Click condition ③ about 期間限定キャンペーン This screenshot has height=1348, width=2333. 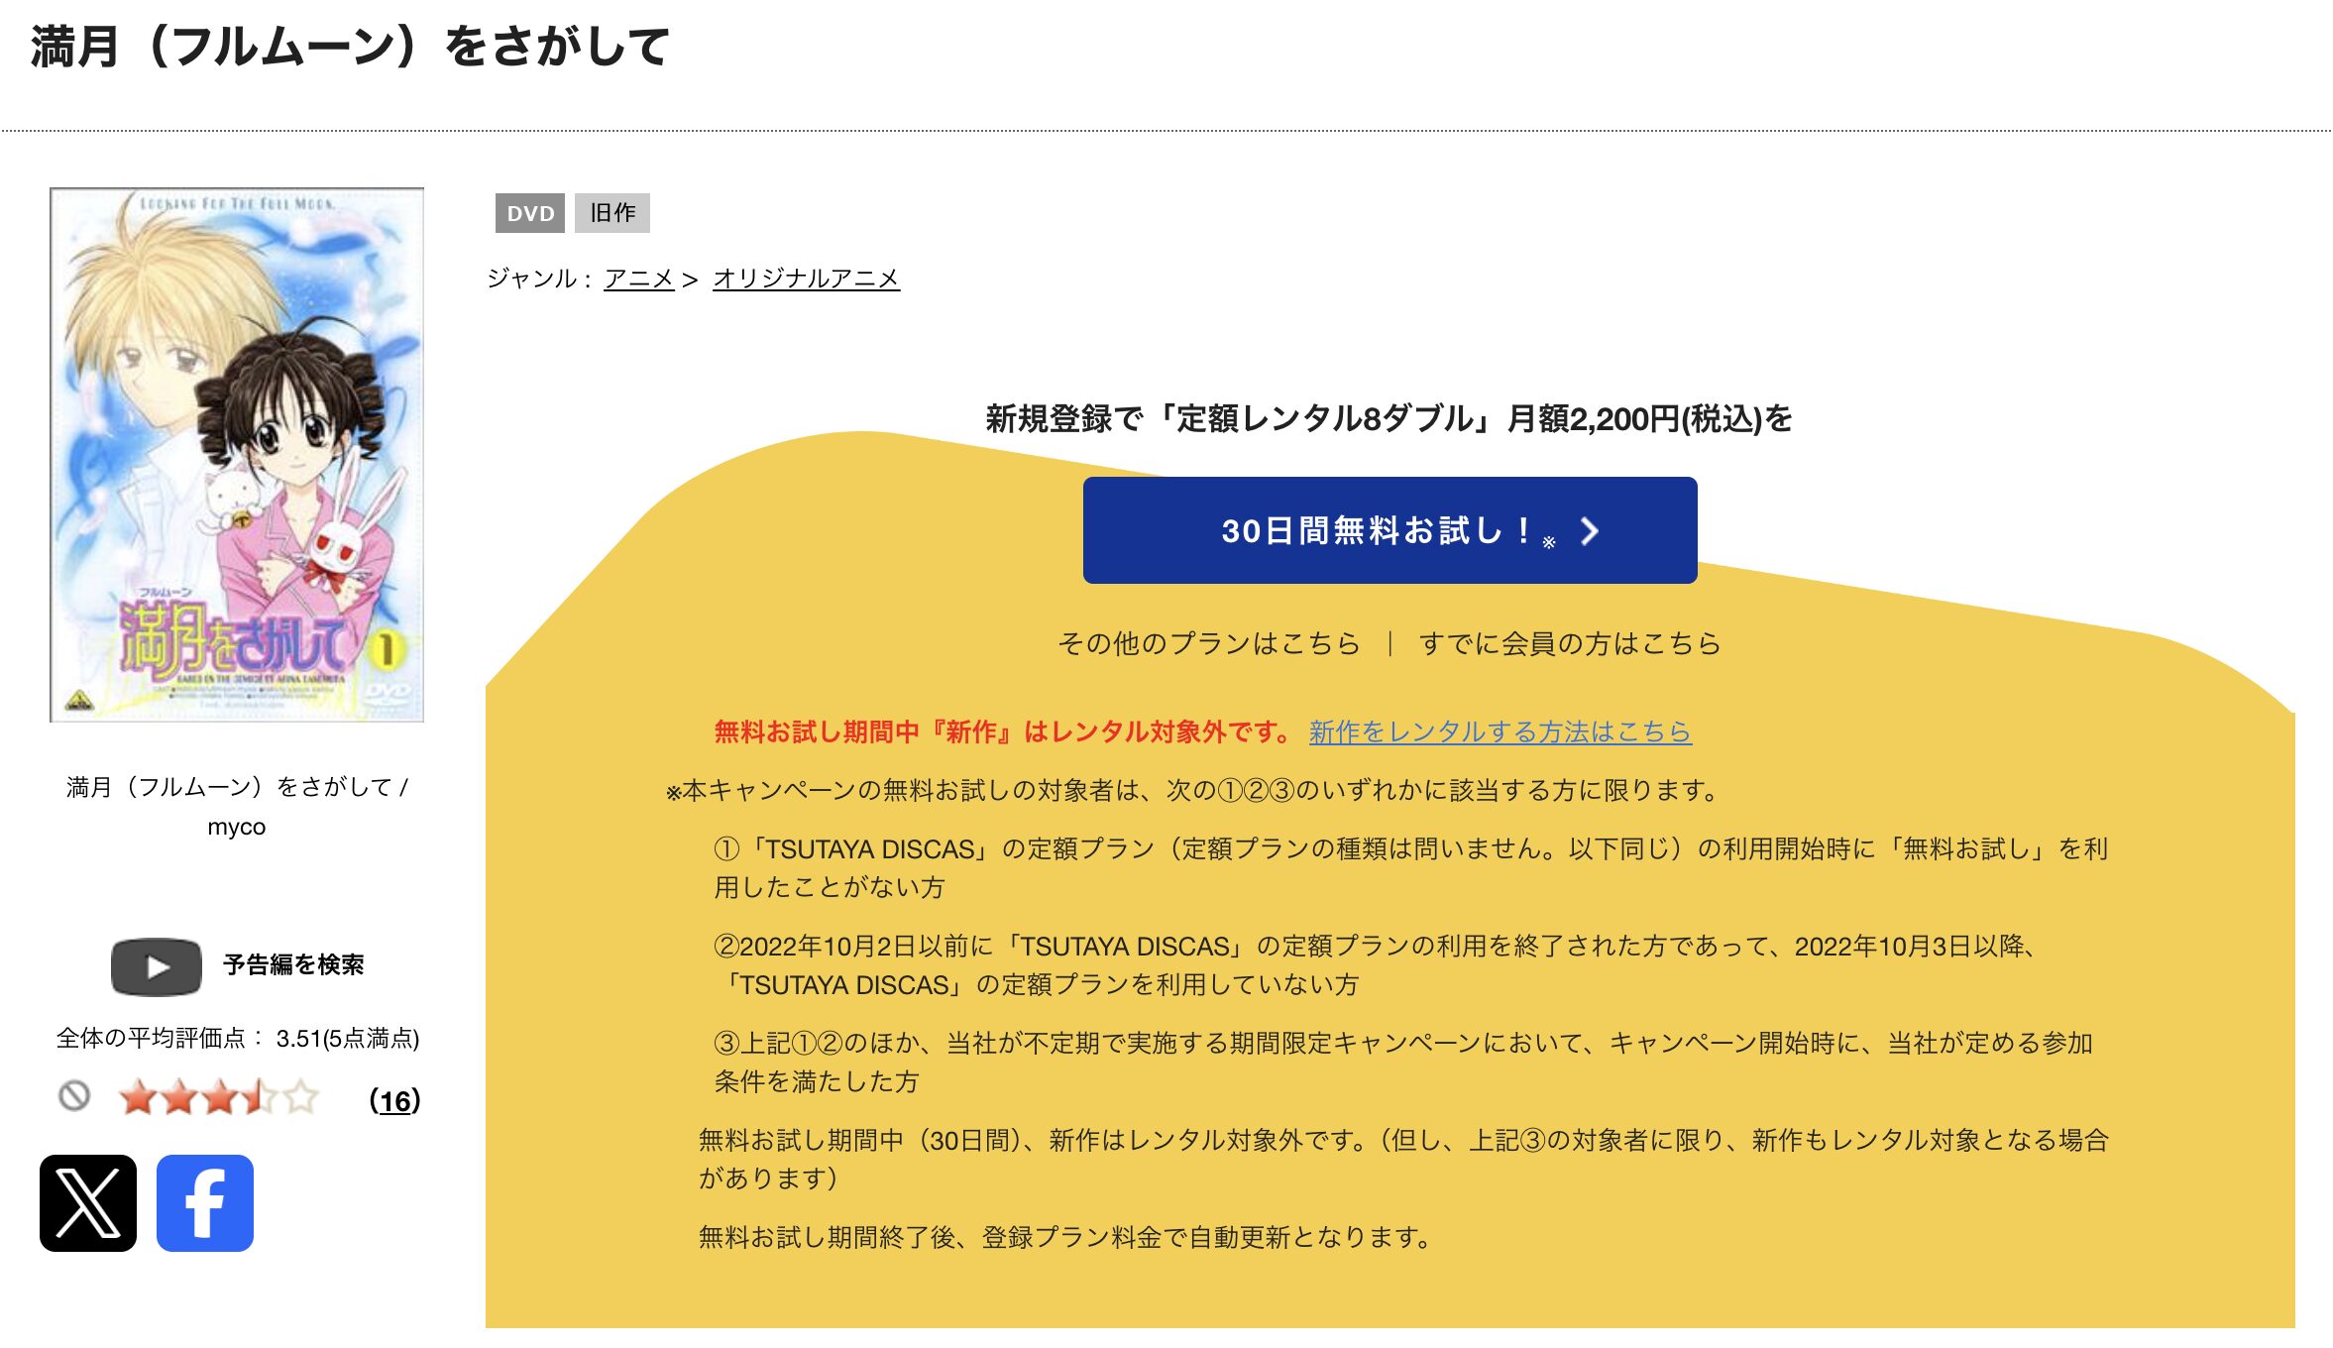[x=1403, y=1063]
